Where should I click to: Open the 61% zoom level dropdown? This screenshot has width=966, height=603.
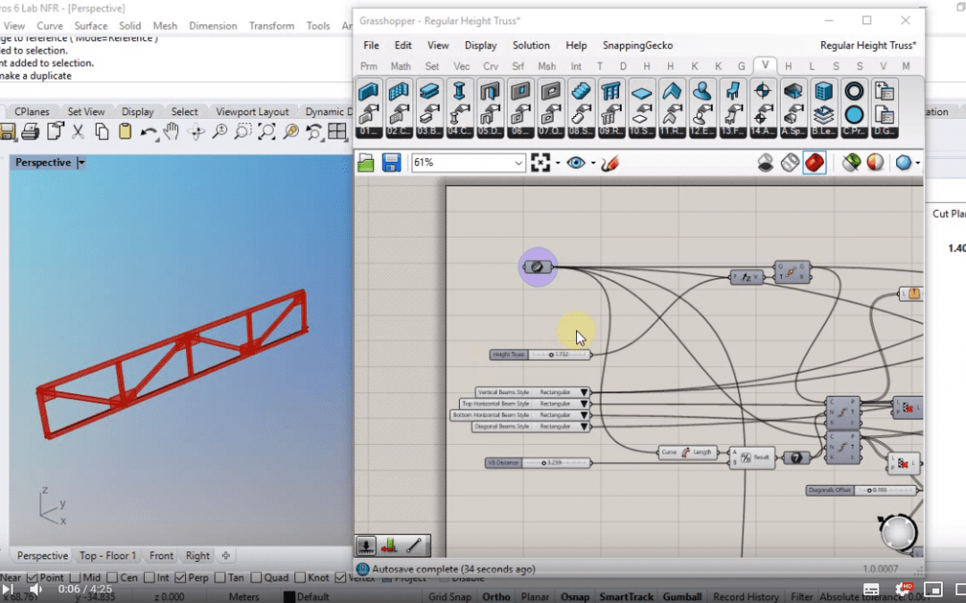[519, 163]
